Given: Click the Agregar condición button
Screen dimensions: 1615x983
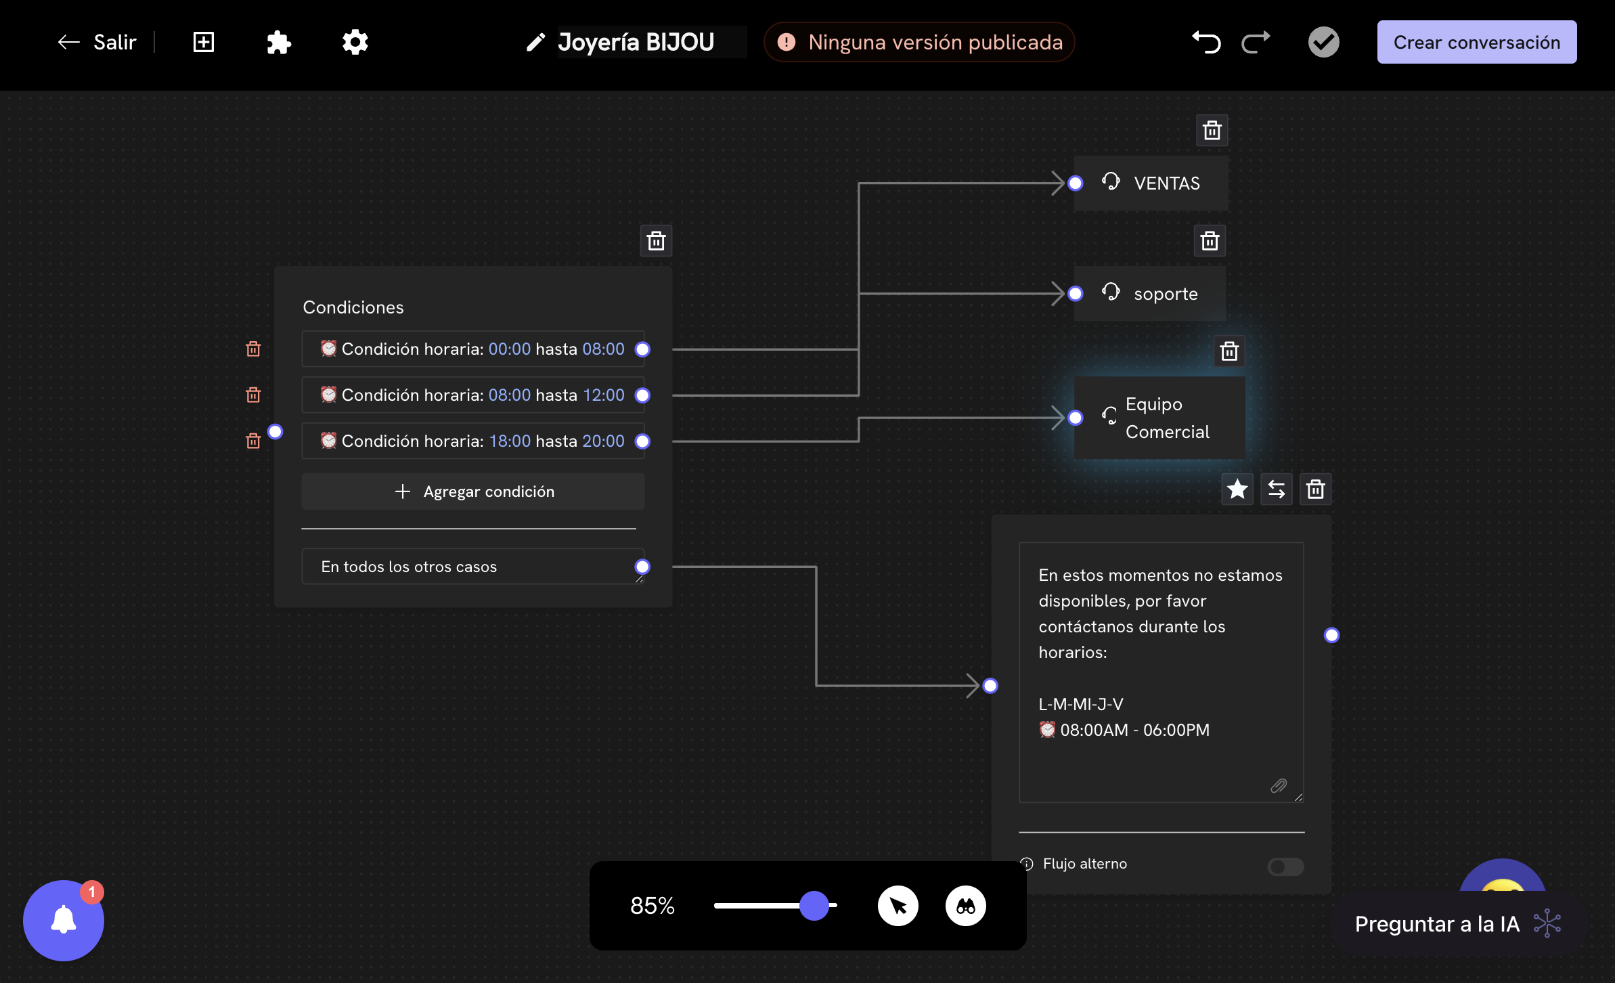Looking at the screenshot, I should 472,491.
